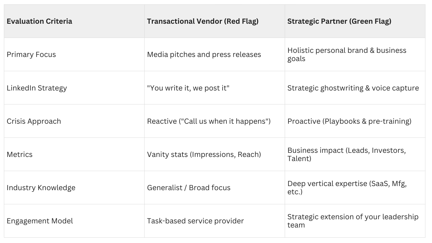Select "Holistic personal brand & business goals" cell
The width and height of the screenshot is (432, 243).
[347, 54]
